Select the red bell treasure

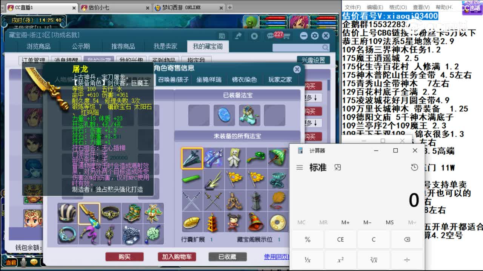click(257, 222)
